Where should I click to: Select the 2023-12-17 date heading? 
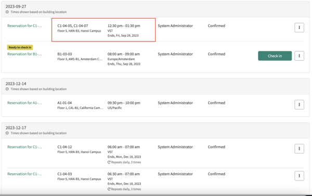tap(16, 128)
